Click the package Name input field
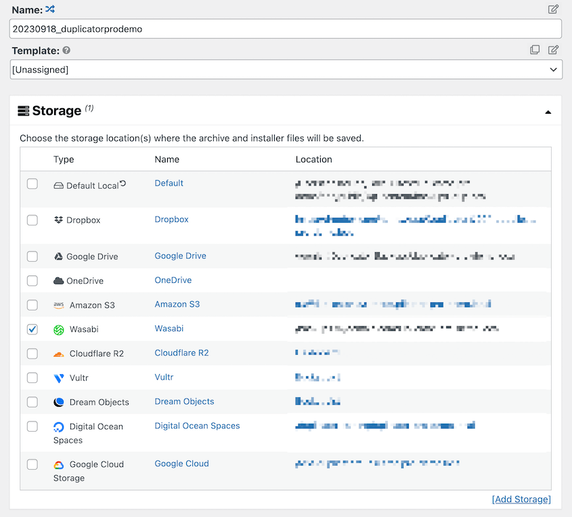 (x=285, y=29)
